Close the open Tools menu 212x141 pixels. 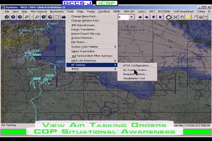pos(70,12)
